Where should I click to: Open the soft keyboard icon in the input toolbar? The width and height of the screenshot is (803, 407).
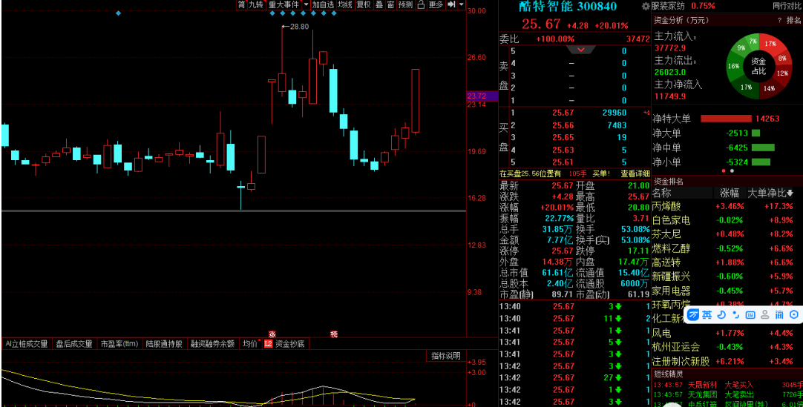tap(751, 315)
